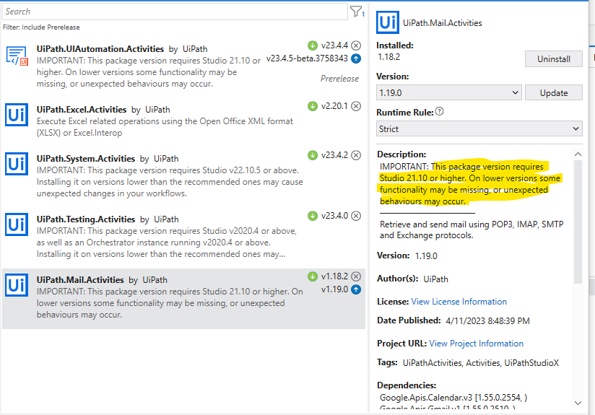
Task: Open the filter funnel icon
Action: coord(357,12)
